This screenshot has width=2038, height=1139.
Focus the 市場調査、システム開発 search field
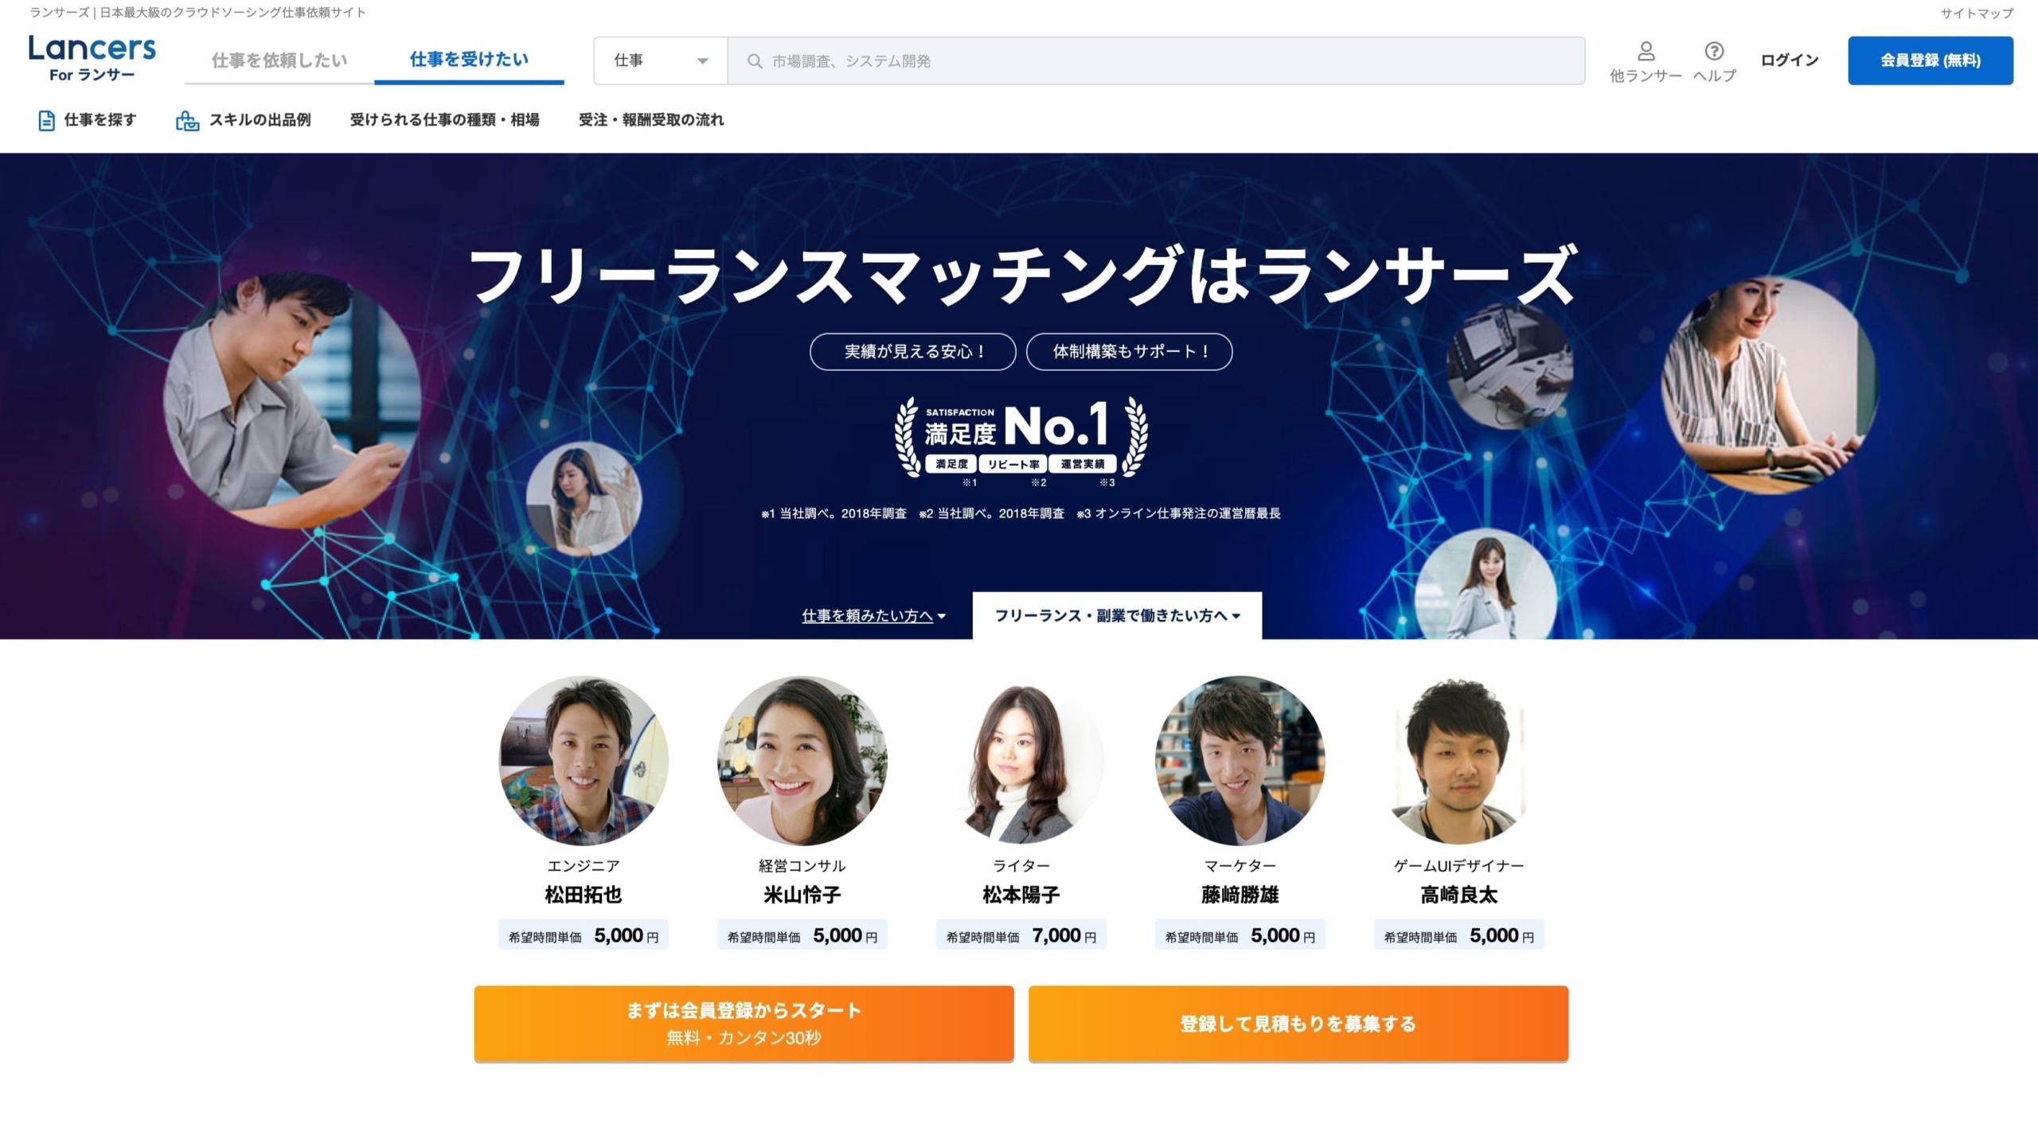(x=1156, y=60)
